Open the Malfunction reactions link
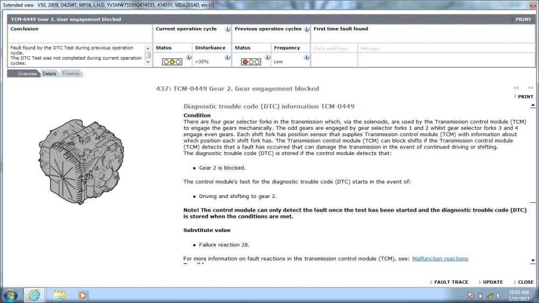The height and width of the screenshot is (303, 539). 440,259
